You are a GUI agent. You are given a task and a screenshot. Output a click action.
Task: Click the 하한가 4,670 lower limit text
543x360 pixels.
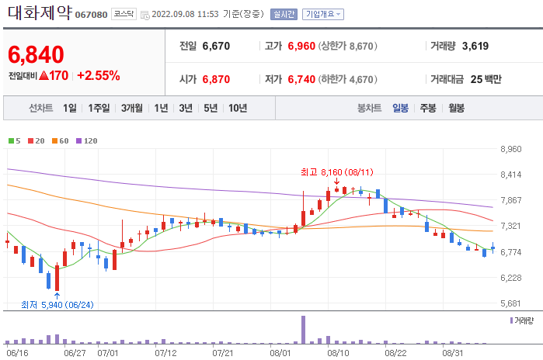click(348, 79)
